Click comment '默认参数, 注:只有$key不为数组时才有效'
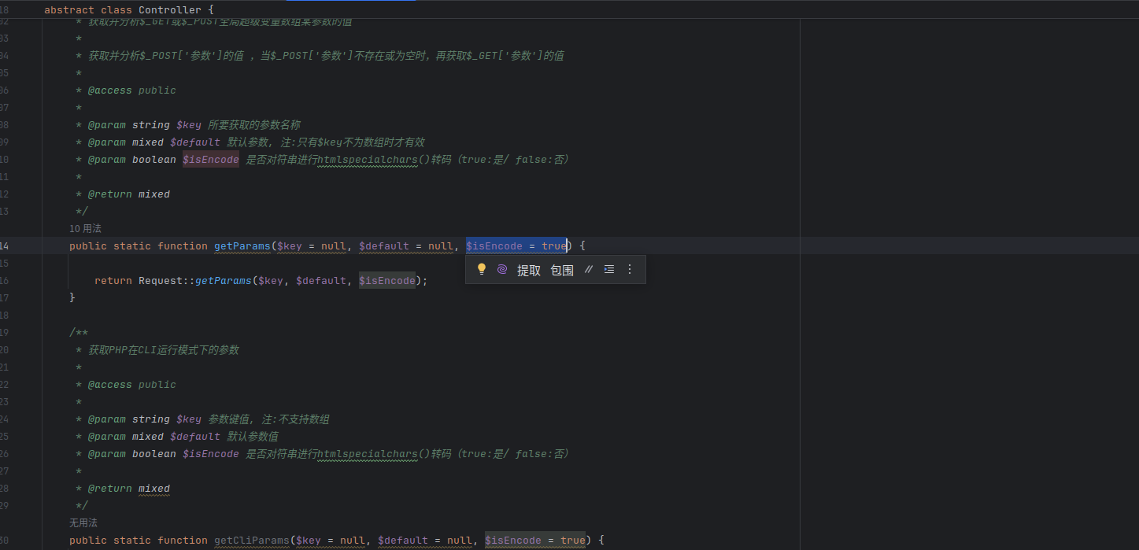 pos(326,142)
